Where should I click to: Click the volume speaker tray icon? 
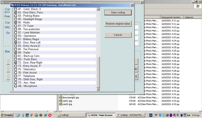point(167,115)
